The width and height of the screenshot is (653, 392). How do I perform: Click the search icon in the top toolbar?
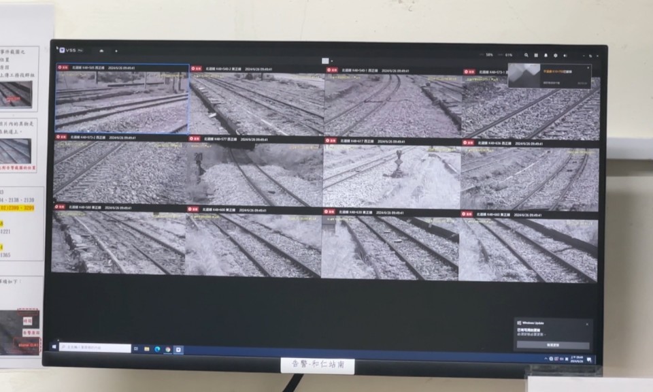[x=526, y=55]
